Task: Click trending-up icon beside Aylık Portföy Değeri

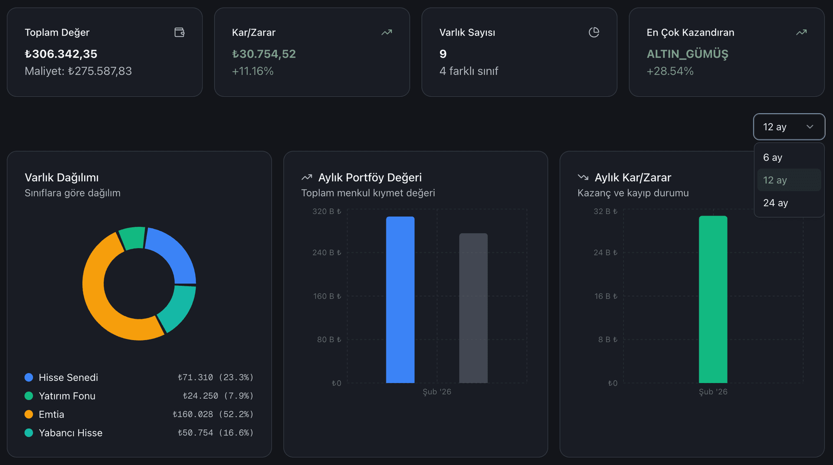Action: point(307,177)
